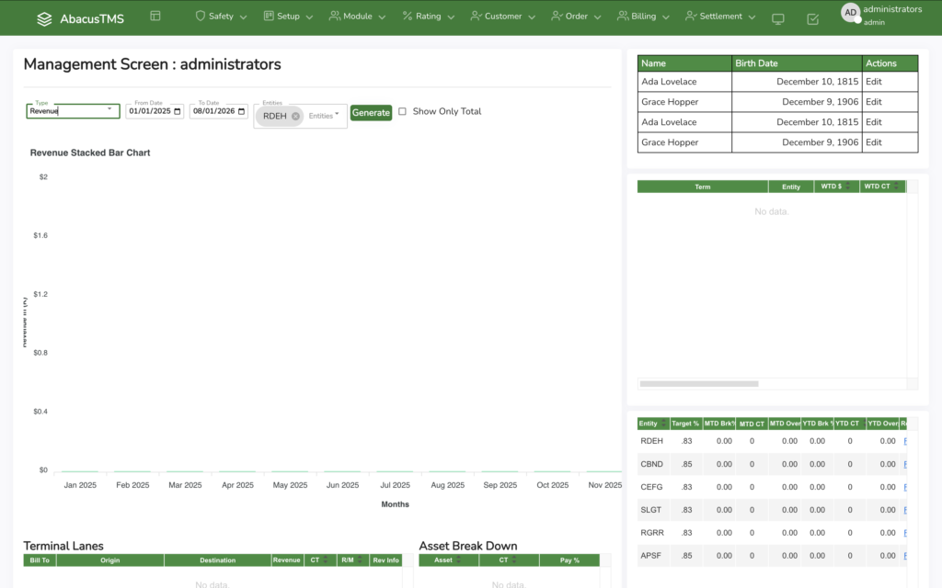Open the To Date calendar picker icon

[x=242, y=111]
